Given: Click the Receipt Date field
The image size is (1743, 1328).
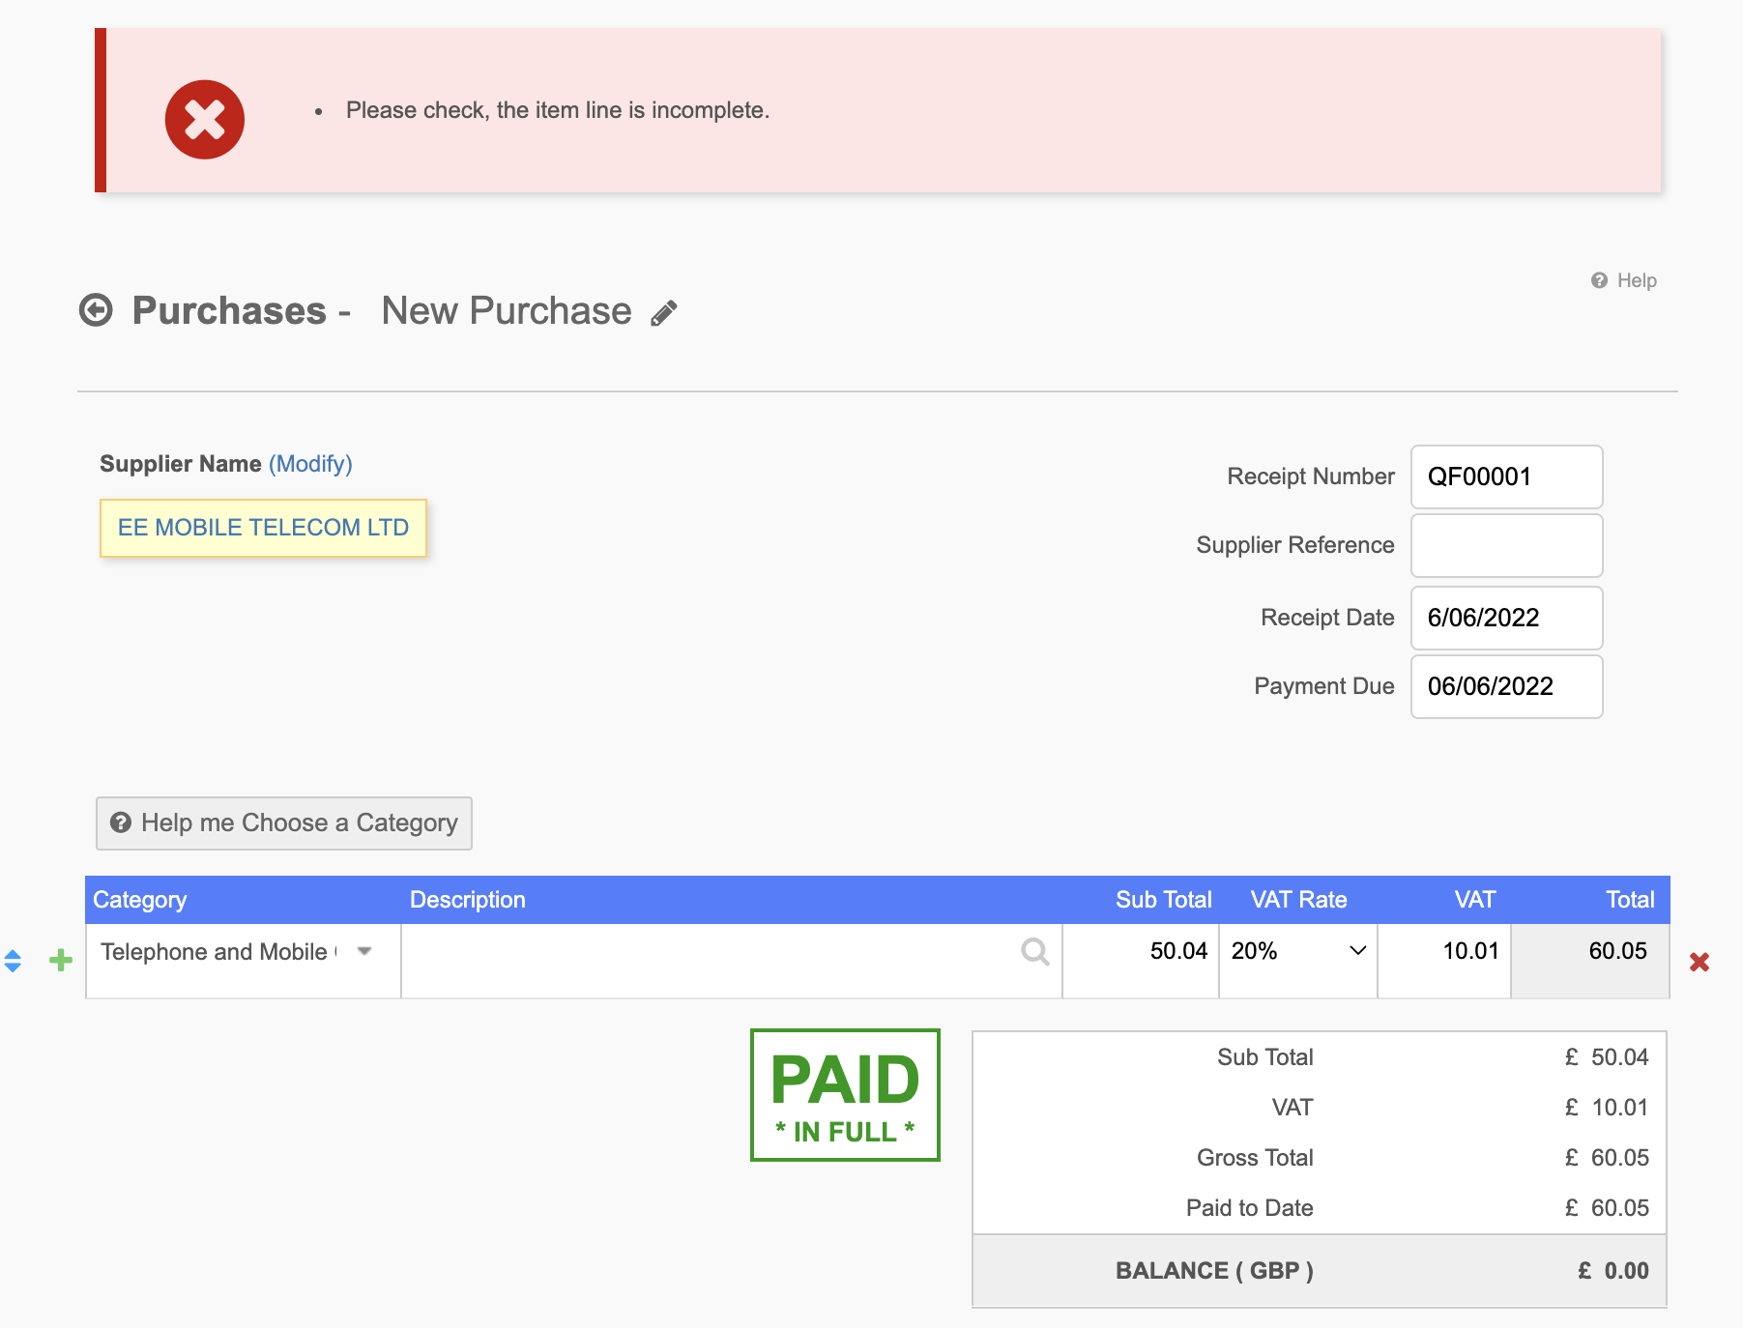Looking at the screenshot, I should (1506, 618).
